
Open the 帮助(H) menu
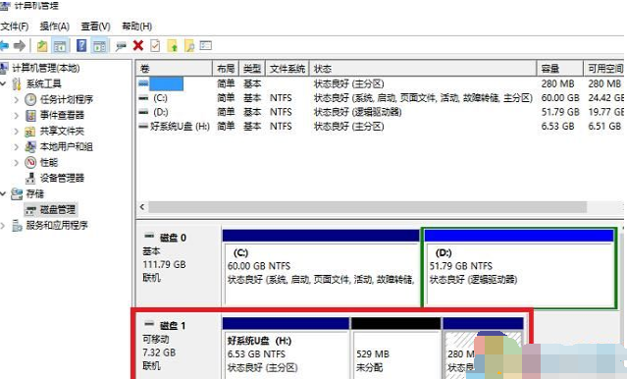click(x=137, y=27)
